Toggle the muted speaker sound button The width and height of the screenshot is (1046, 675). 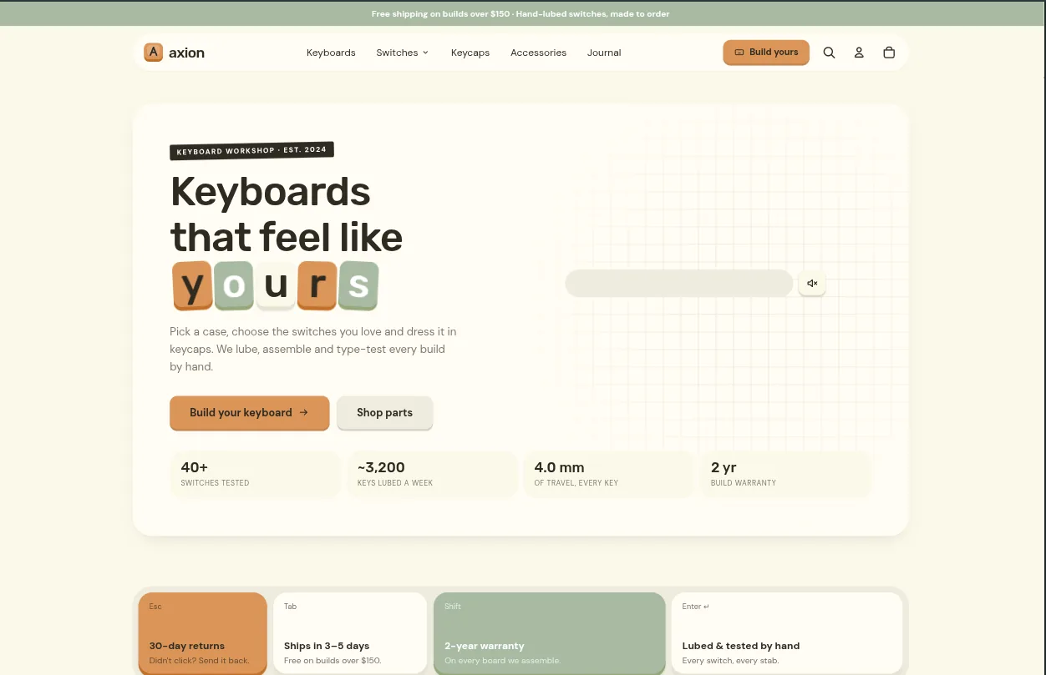(812, 284)
